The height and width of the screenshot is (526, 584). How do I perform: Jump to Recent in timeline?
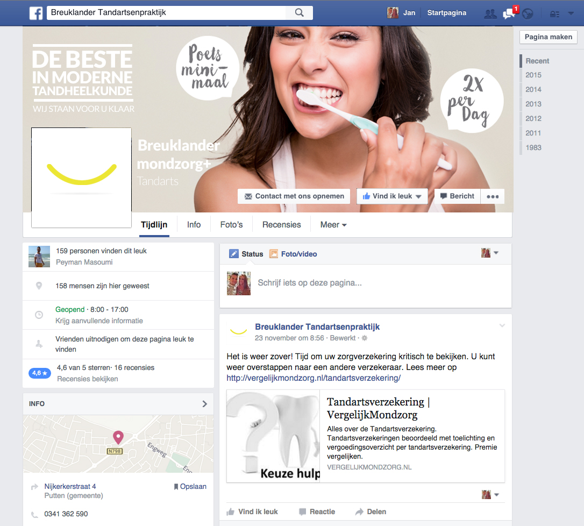click(x=537, y=61)
